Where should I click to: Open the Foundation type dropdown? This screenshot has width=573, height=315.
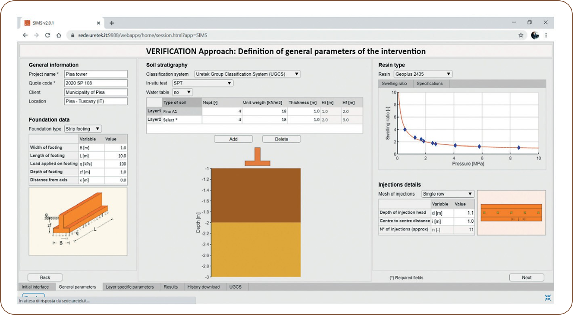coord(83,129)
